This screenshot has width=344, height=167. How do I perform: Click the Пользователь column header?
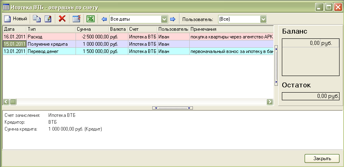click(x=173, y=29)
